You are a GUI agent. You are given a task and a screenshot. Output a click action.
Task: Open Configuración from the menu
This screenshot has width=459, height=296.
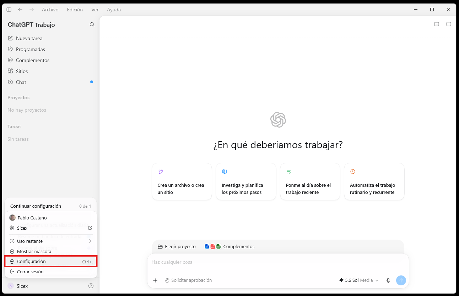[x=51, y=262]
